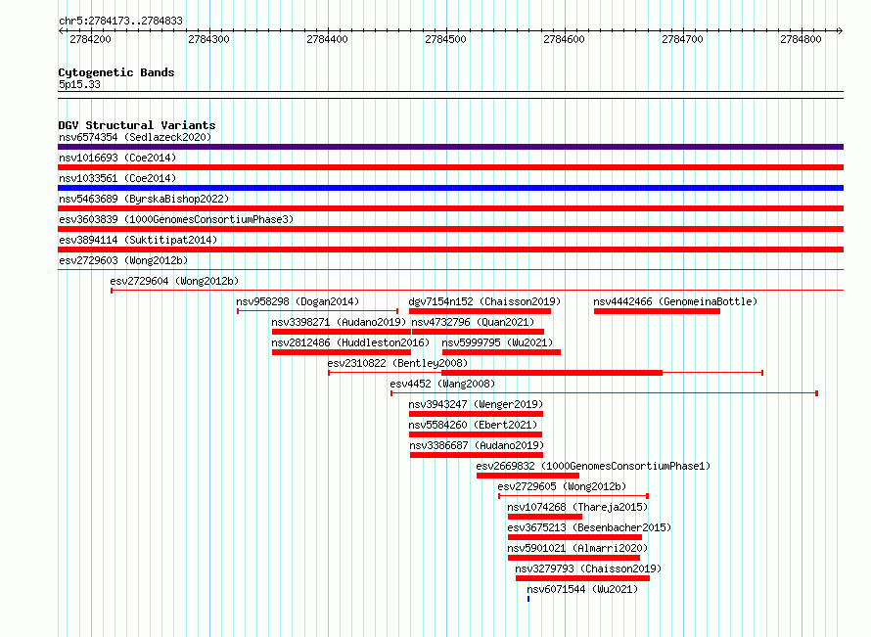Select nsv3398271 (Audano2019) label
The image size is (871, 637).
[339, 322]
